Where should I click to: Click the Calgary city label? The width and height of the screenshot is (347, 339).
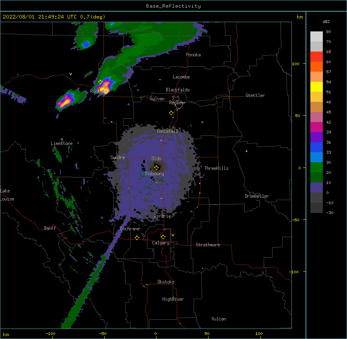point(161,243)
